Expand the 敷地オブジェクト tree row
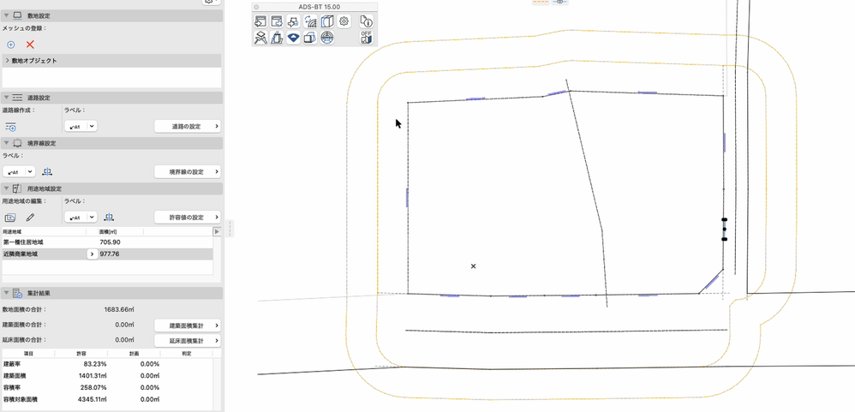The width and height of the screenshot is (855, 412). click(x=8, y=61)
